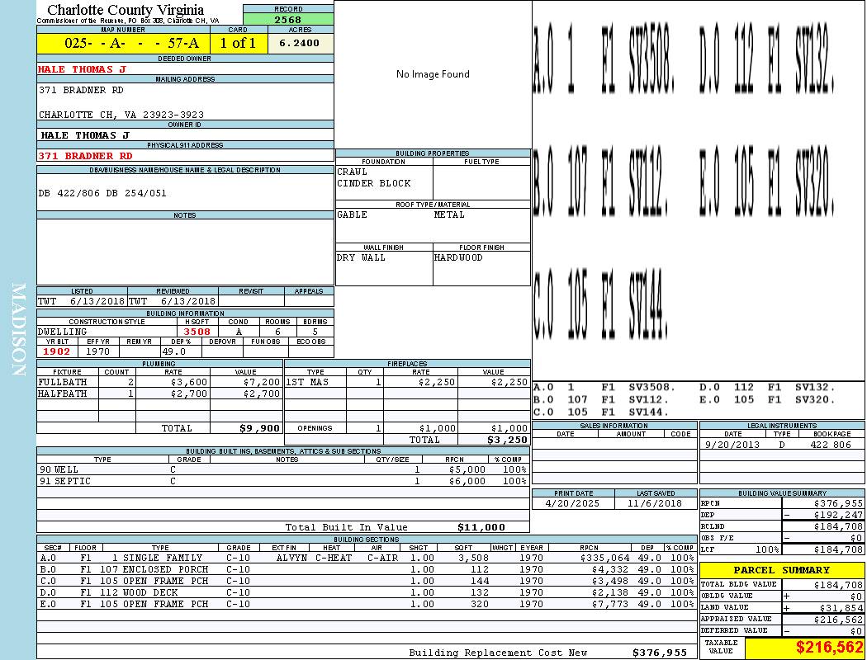Click the H SQFT value 3508

click(x=197, y=332)
